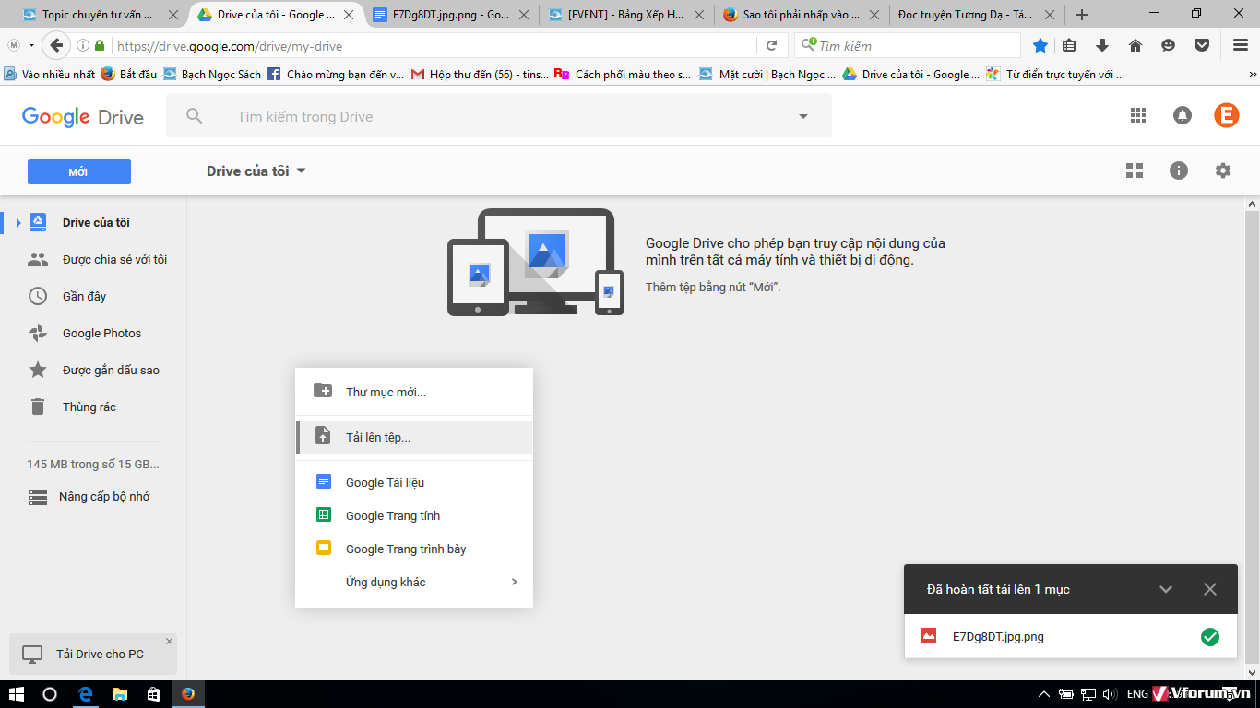The height and width of the screenshot is (708, 1260).
Task: Open the Drive của tôi title dropdown
Action: (x=256, y=171)
